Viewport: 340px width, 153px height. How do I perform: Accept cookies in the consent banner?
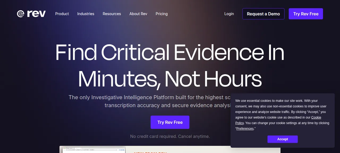(282, 139)
